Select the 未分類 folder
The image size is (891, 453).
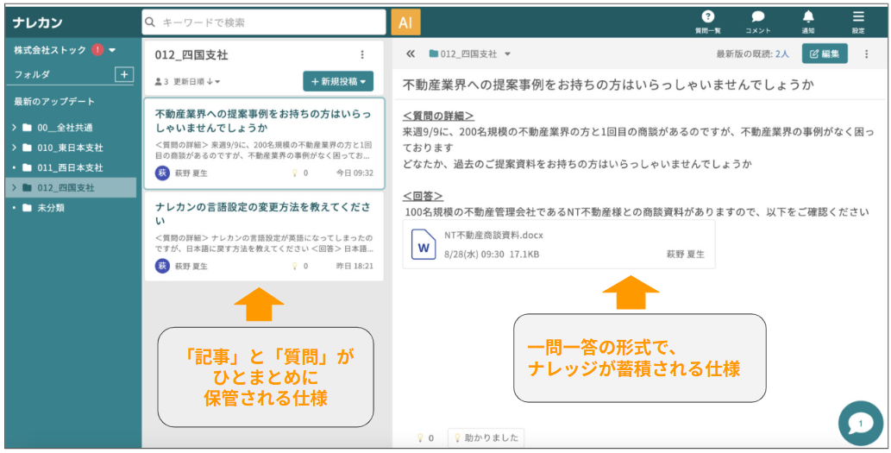click(71, 208)
